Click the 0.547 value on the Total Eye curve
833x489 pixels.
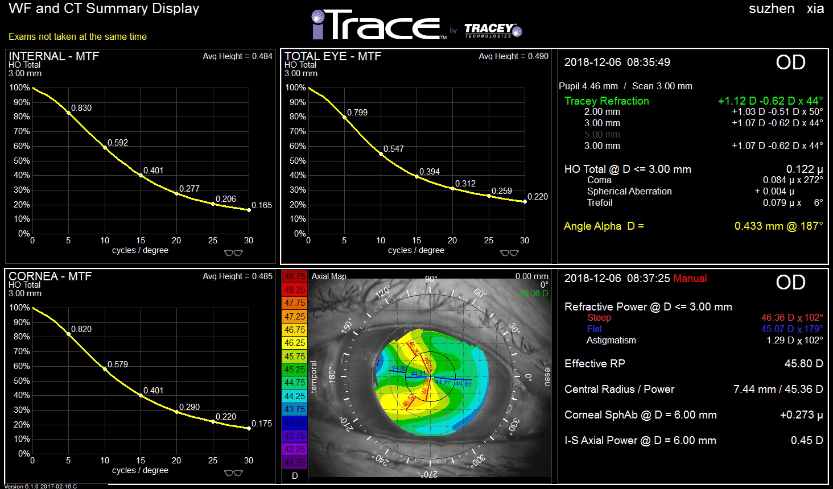pos(393,149)
